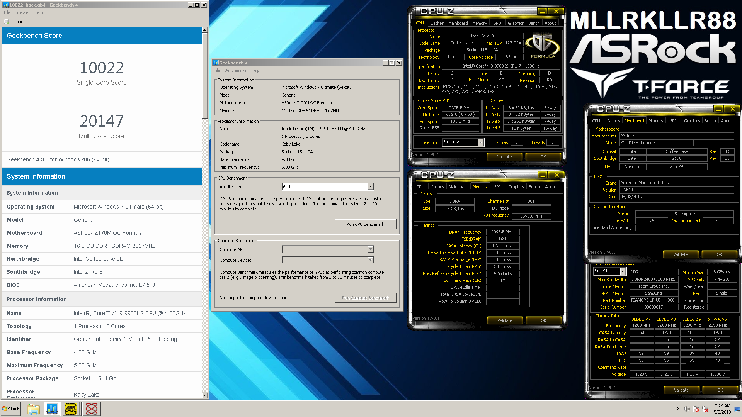Click Validate in the SPD CPU-Z window
742x417 pixels.
pyautogui.click(x=681, y=390)
